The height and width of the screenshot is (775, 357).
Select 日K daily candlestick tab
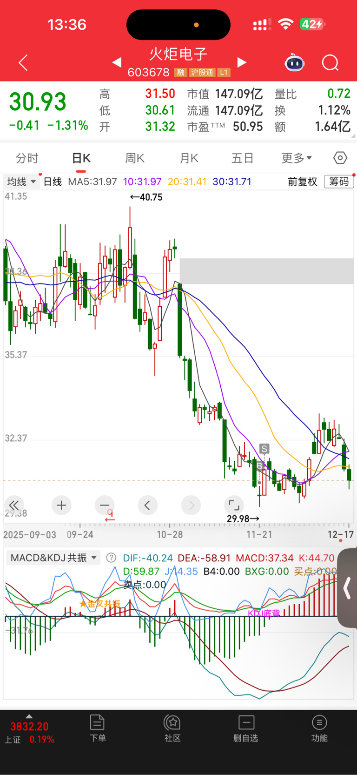tap(81, 158)
